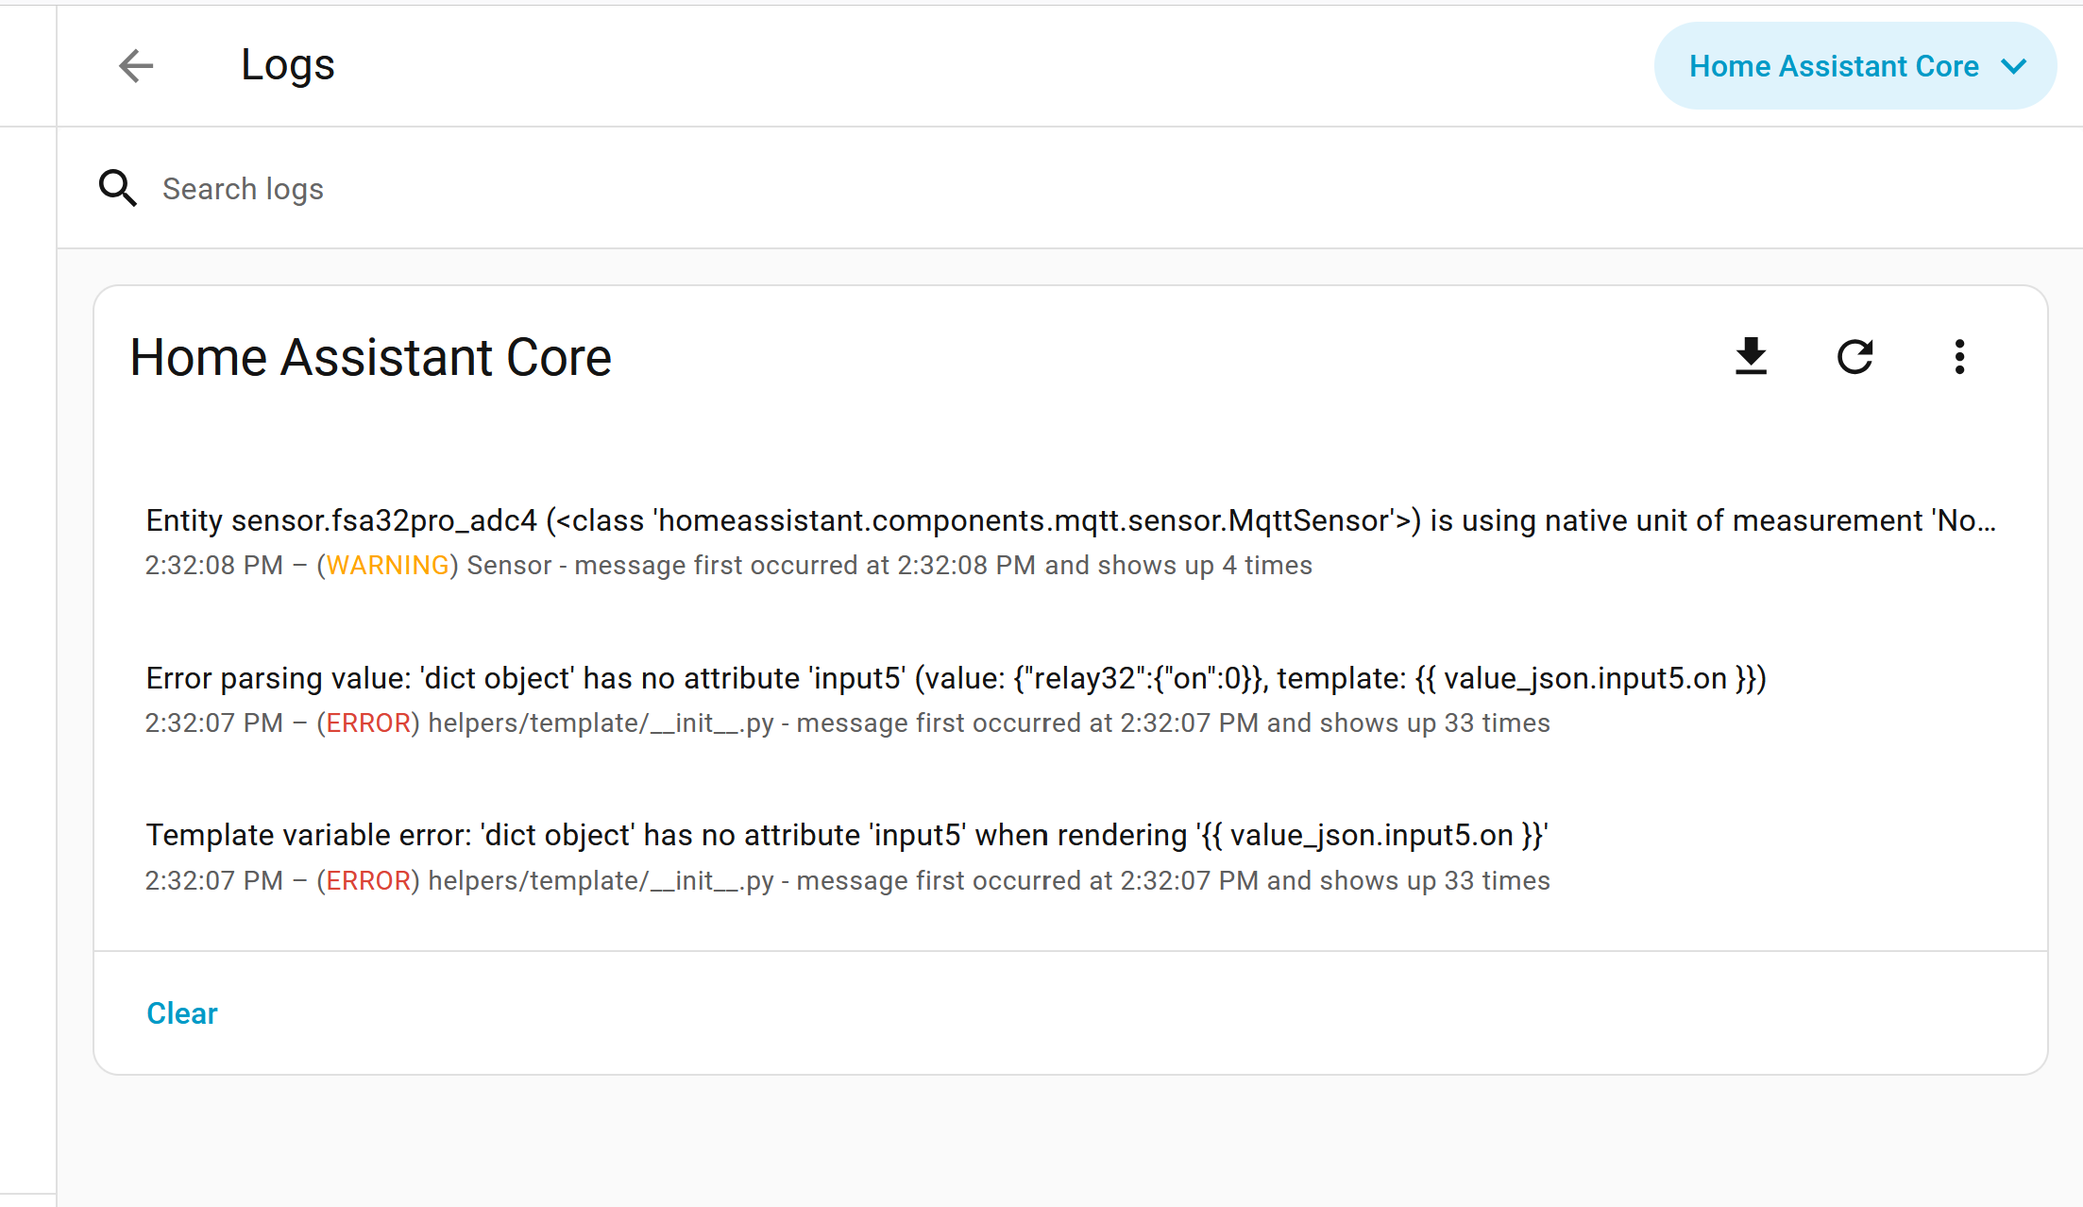Go back using the left arrow

point(136,66)
